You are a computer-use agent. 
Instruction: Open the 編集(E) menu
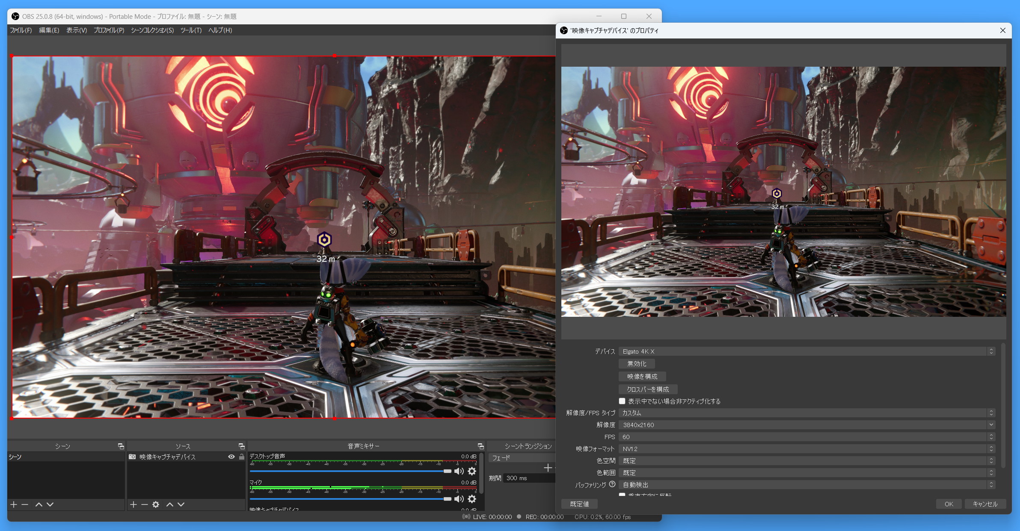[49, 30]
